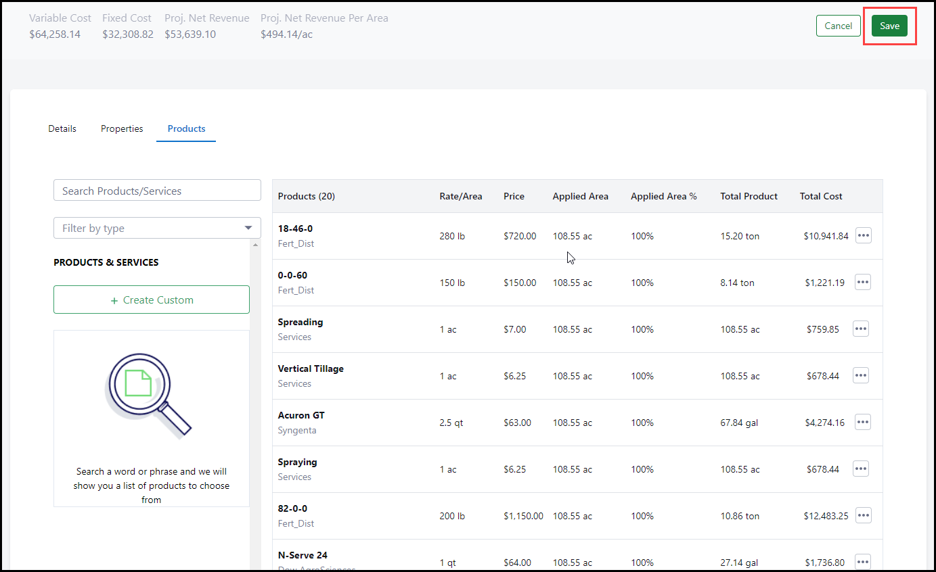Expand the Filter by type dropdown

click(x=157, y=228)
